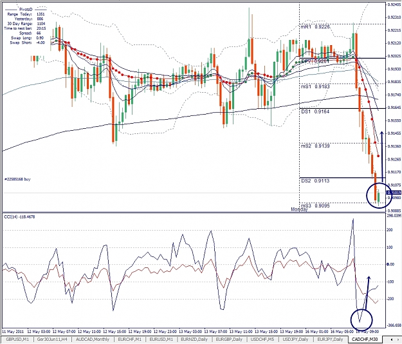
Task: Select the mR1 0.9226 pivot label
Action: [315, 27]
